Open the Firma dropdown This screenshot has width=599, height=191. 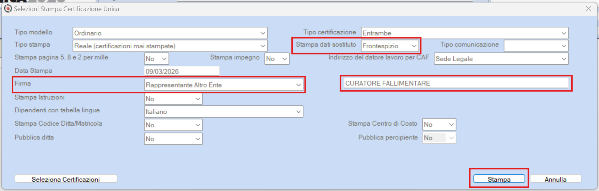(x=224, y=85)
